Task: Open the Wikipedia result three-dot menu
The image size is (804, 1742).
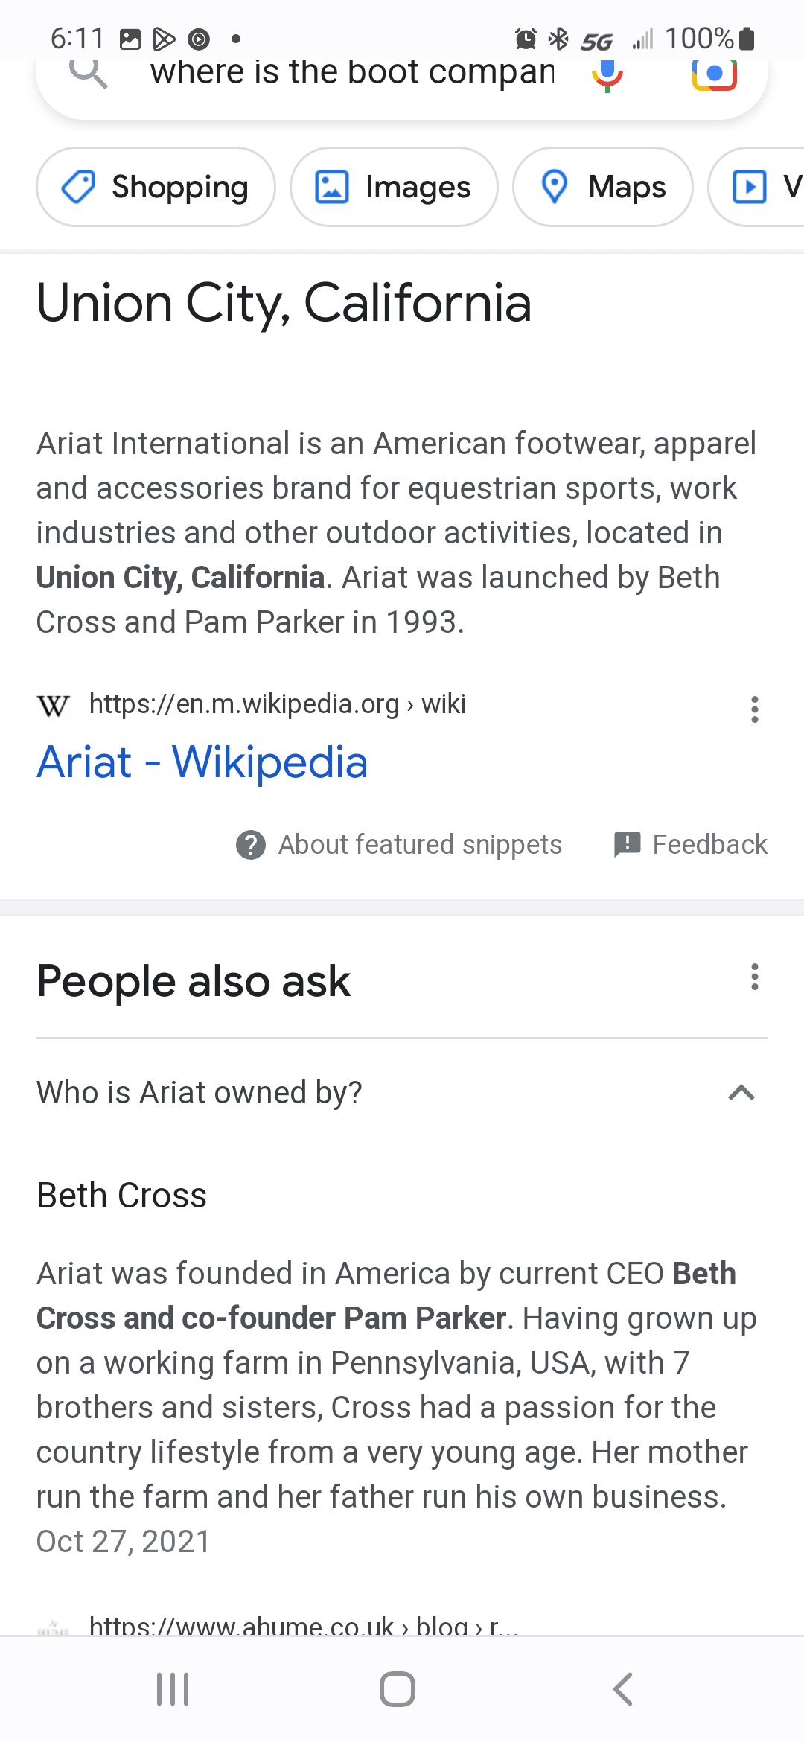Action: pyautogui.click(x=755, y=709)
